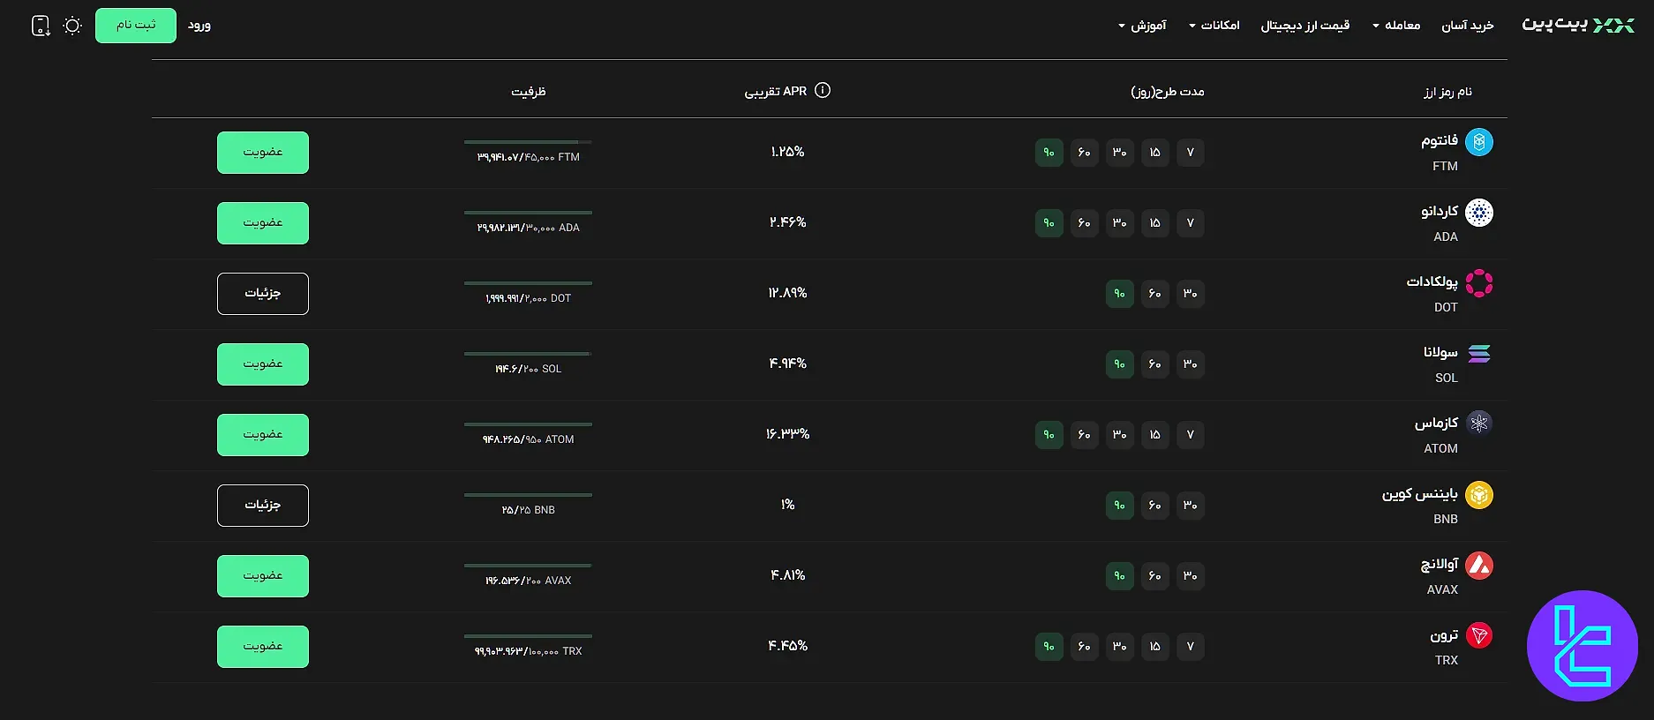The width and height of the screenshot is (1654, 720).
Task: Click the mobile app download icon
Action: pos(41,26)
